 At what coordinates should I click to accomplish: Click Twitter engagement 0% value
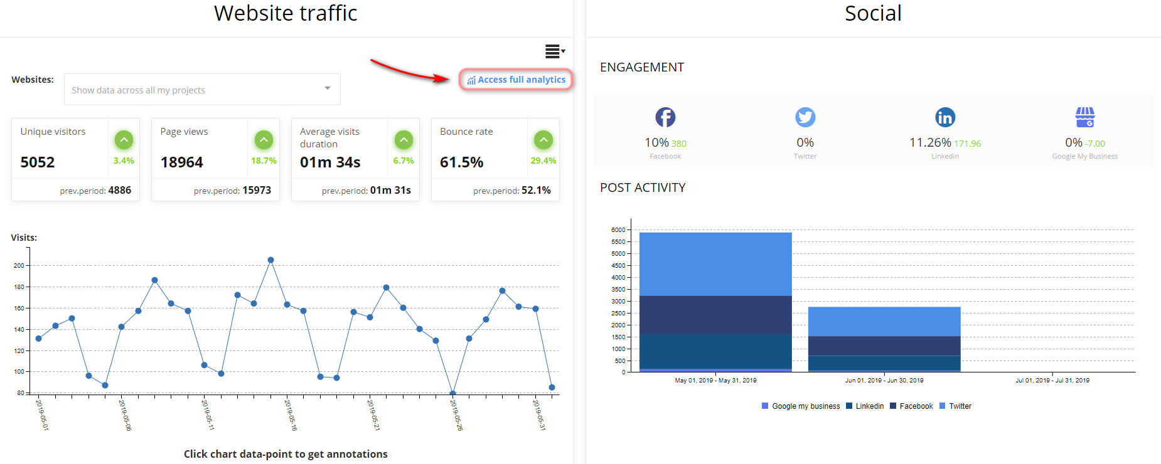pyautogui.click(x=805, y=142)
